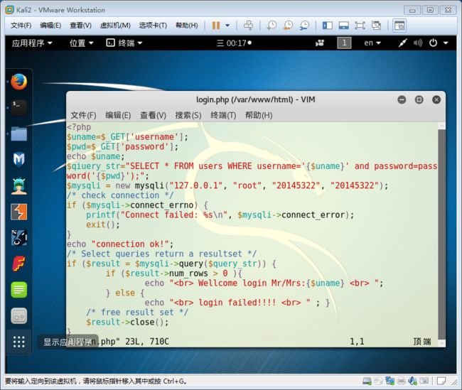Click the sound card status icon

coord(412,381)
